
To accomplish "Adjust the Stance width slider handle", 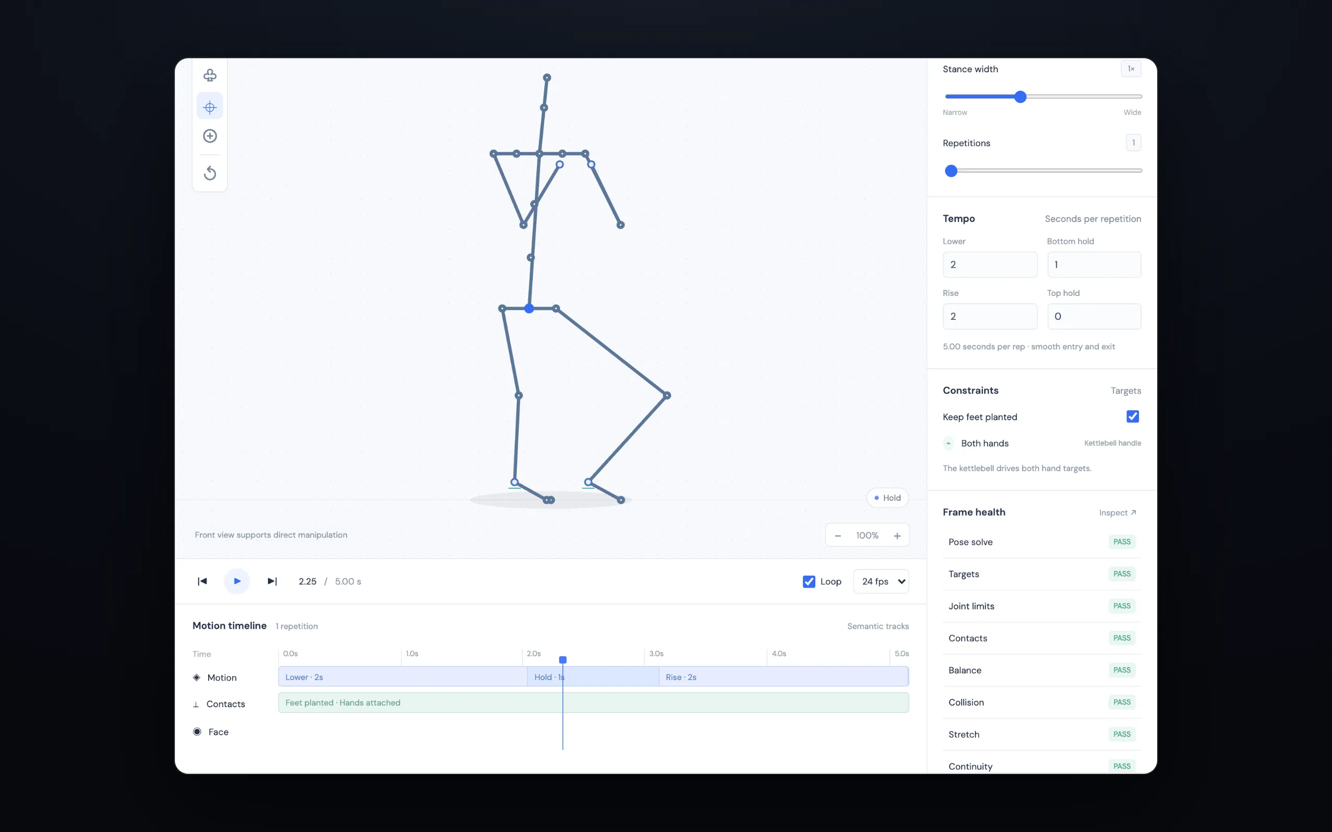I will pyautogui.click(x=1020, y=97).
